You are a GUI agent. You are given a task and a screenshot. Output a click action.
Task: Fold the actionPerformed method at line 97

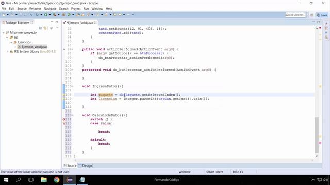(x=73, y=49)
